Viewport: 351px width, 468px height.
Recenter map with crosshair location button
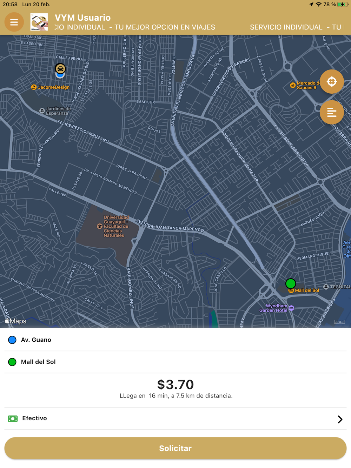(332, 81)
